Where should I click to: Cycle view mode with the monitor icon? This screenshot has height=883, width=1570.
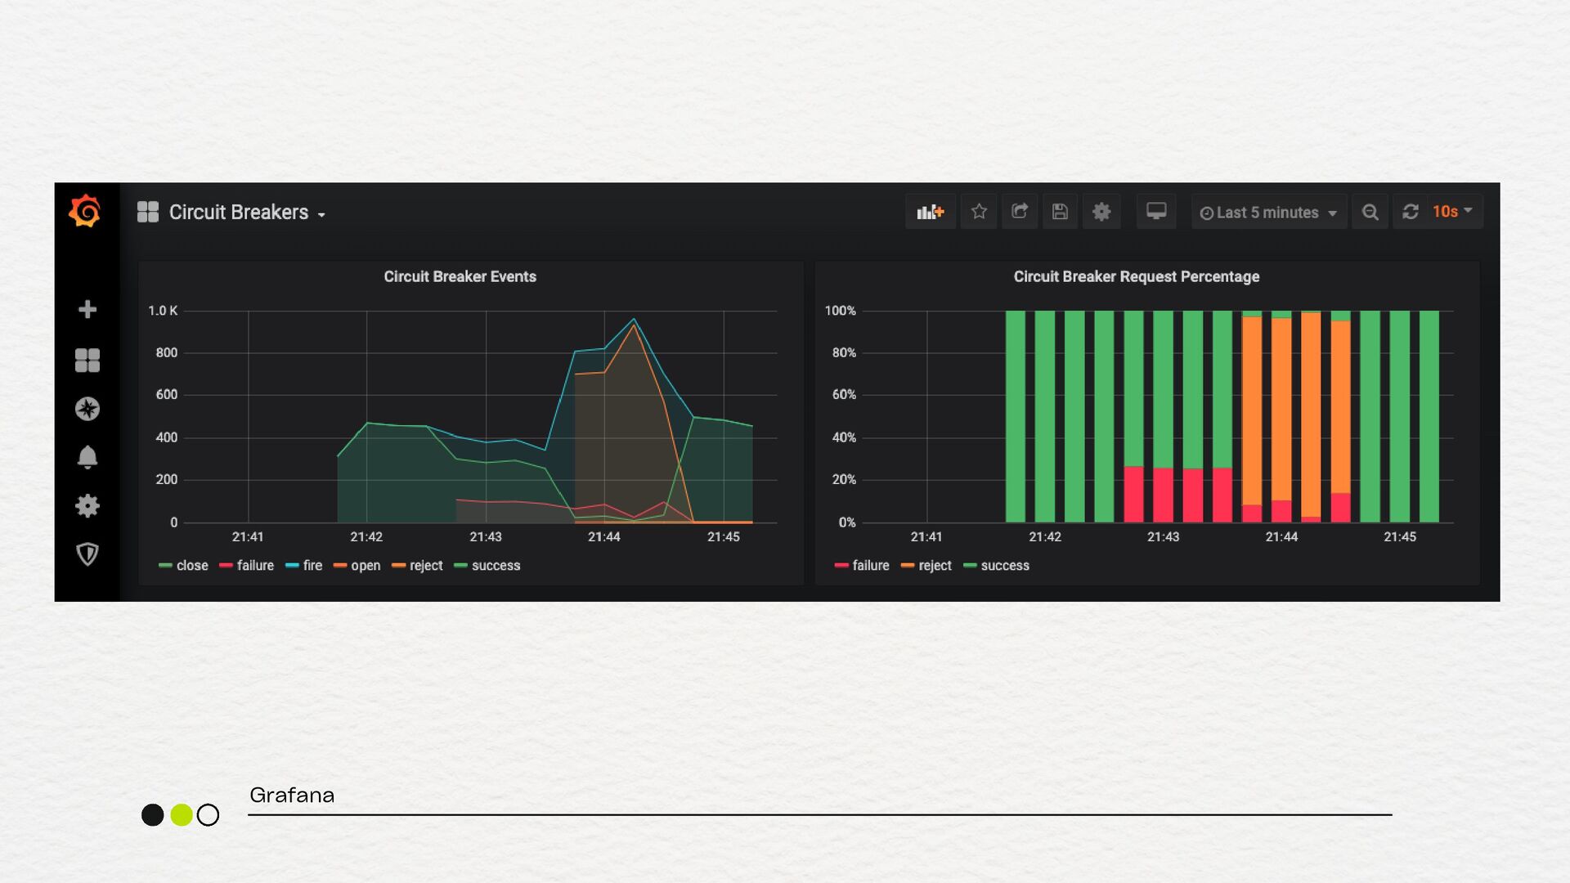[1156, 212]
